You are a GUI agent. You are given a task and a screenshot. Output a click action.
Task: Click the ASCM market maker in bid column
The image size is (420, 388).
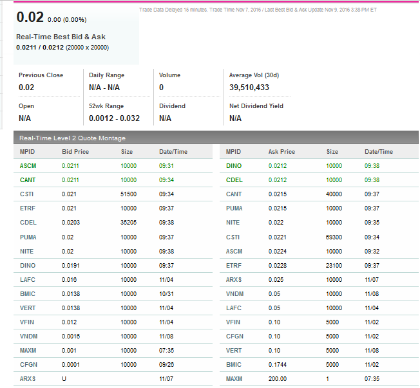pyautogui.click(x=28, y=166)
